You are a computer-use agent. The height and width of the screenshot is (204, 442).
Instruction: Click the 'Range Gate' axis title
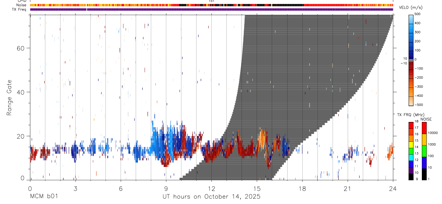tap(9, 98)
